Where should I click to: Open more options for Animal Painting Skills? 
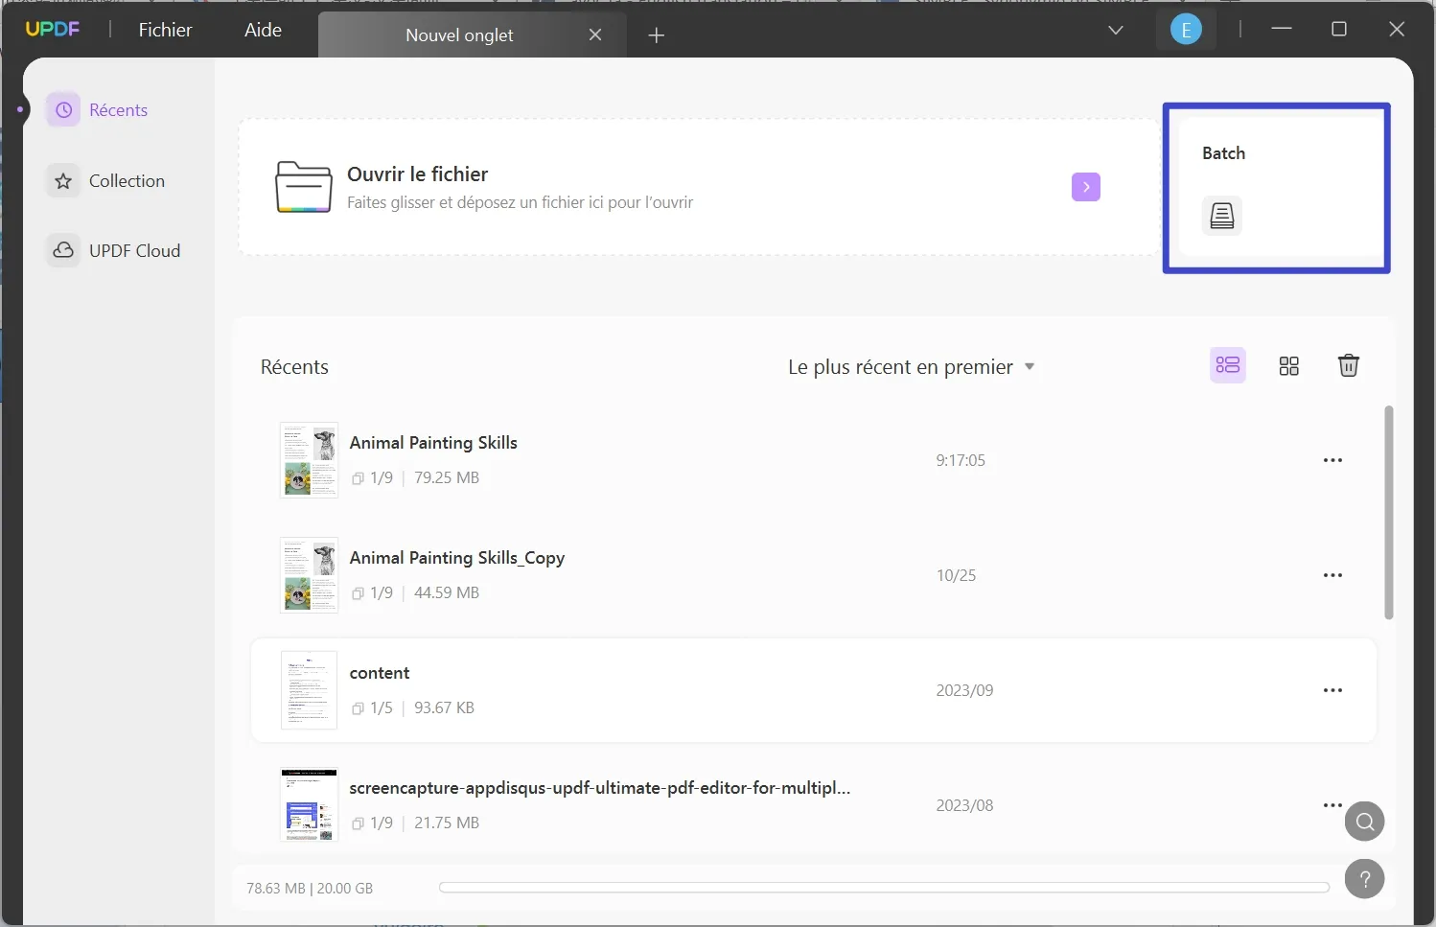[x=1332, y=460]
